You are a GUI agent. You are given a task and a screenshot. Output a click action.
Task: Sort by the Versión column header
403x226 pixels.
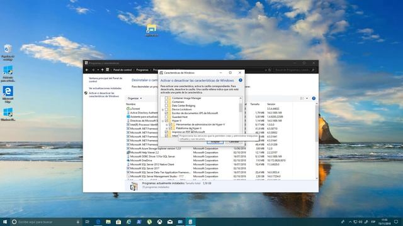(271, 104)
